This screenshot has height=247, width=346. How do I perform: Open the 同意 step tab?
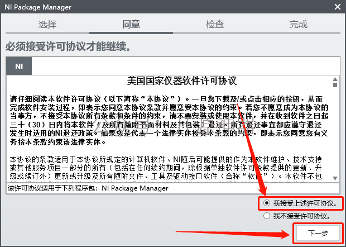coord(131,24)
